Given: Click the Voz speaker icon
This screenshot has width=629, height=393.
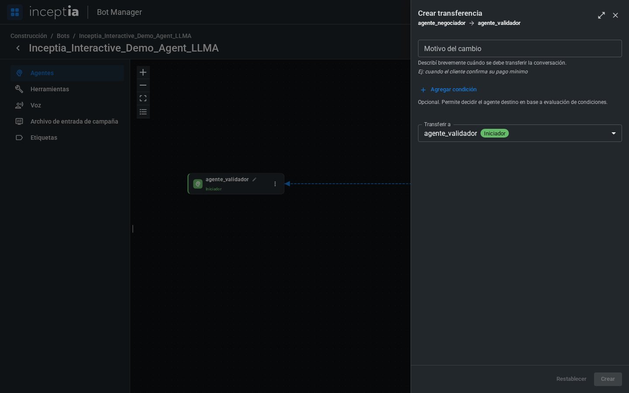Looking at the screenshot, I should pyautogui.click(x=19, y=105).
